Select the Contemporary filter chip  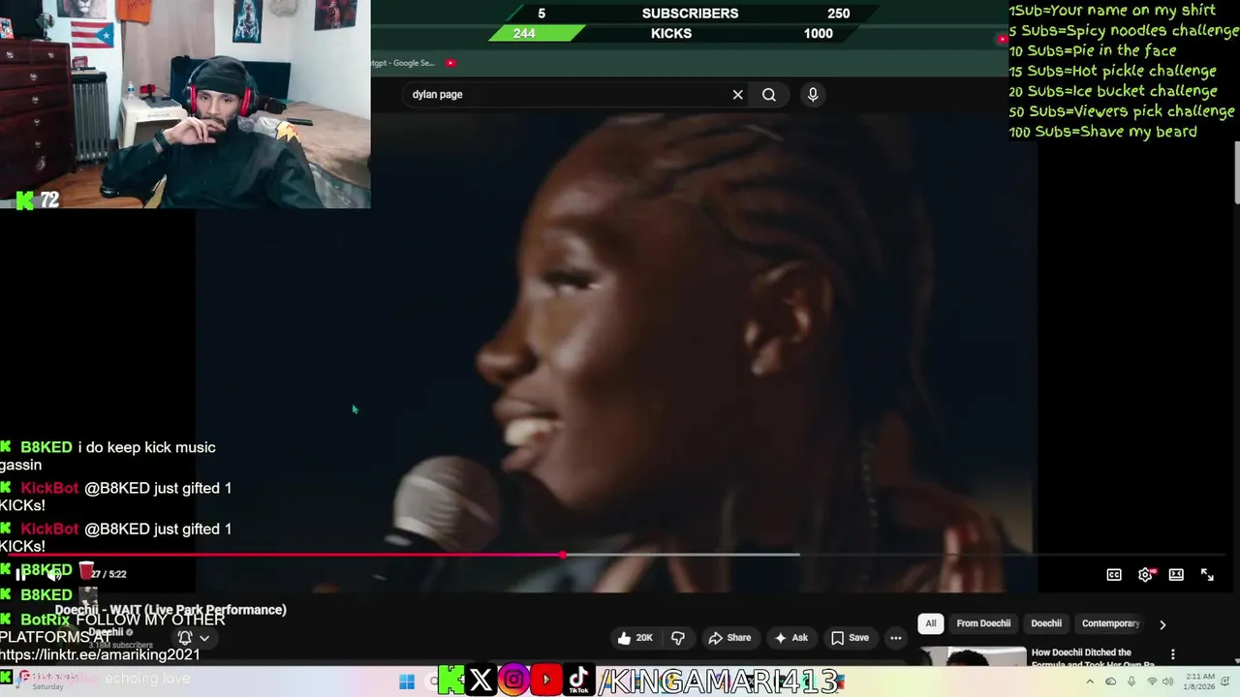1110,623
